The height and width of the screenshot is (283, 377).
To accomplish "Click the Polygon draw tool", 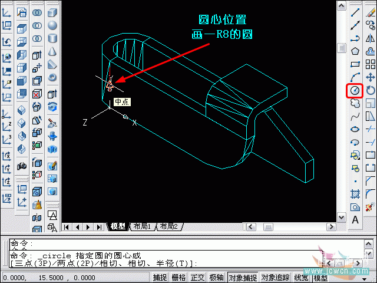I will tap(355, 51).
